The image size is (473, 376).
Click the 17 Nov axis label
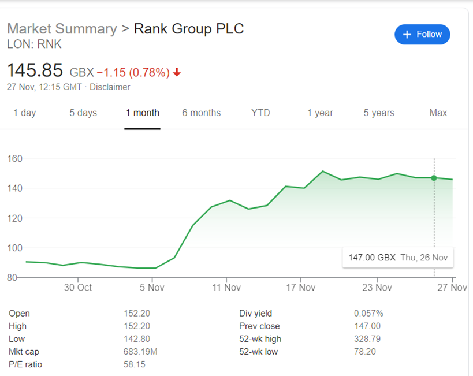coord(301,287)
